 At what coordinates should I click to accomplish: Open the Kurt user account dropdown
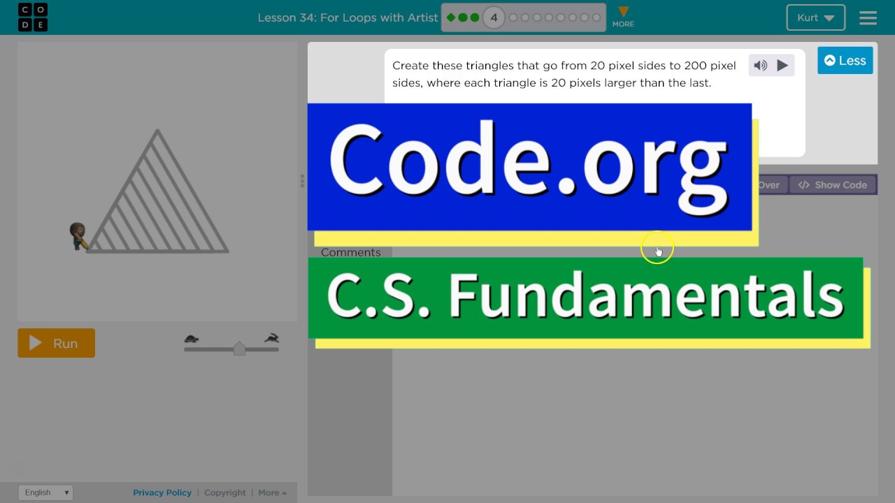[x=816, y=18]
